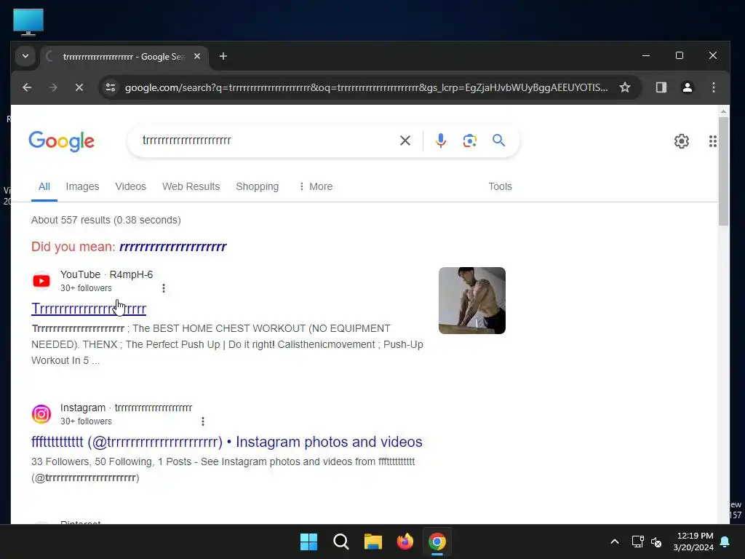Click the suggested spelling rrrrrrrrrrrrrrrrrrrrr
This screenshot has width=745, height=559.
point(173,247)
